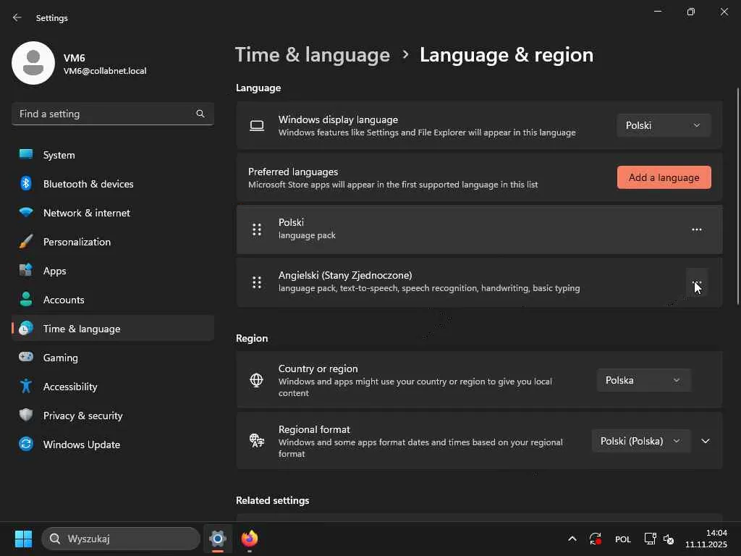Click the Accessibility figure icon

pos(26,387)
